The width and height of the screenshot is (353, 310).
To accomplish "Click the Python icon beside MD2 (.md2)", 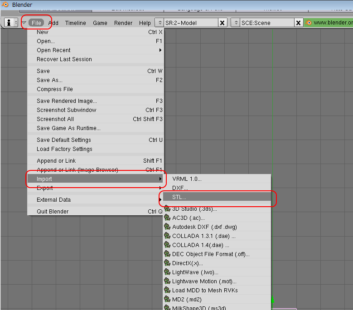I will click(x=167, y=299).
